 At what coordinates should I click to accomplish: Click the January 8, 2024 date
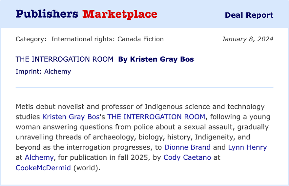tap(247, 39)
